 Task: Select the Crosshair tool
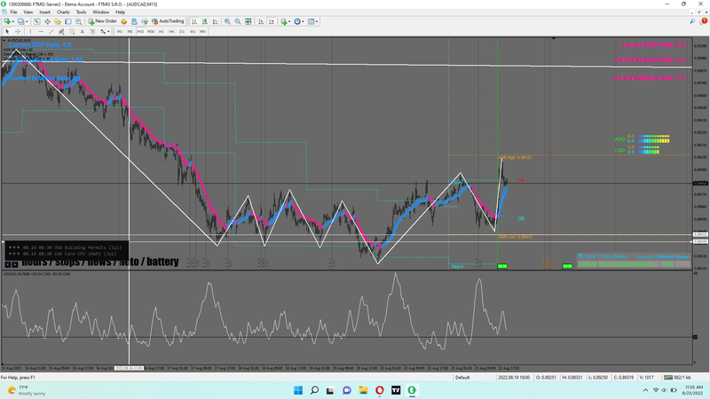coord(18,31)
